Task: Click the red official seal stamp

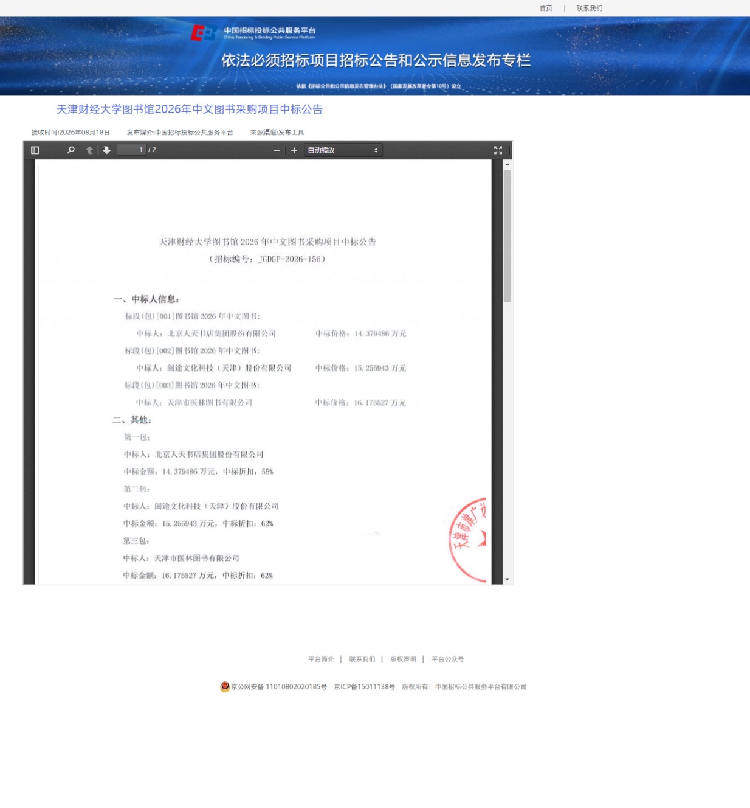Action: [x=468, y=540]
